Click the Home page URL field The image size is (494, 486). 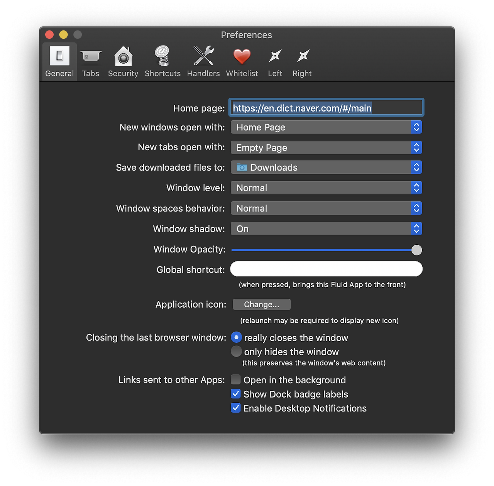coord(326,108)
